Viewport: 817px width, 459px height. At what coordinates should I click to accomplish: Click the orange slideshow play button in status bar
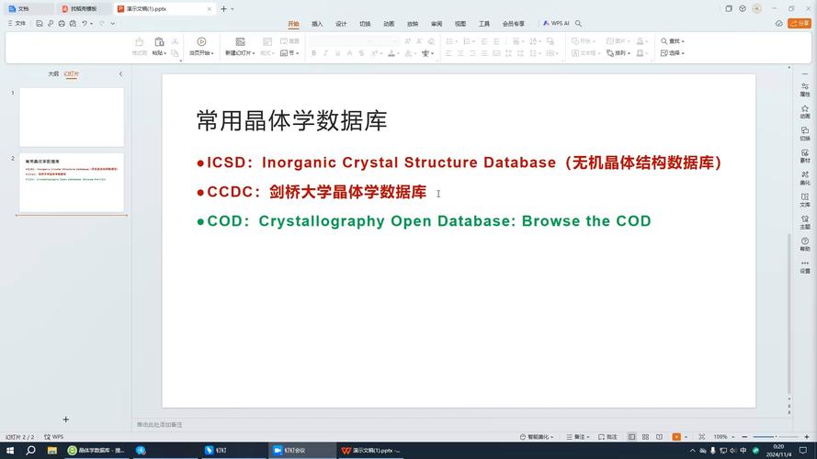[x=676, y=437]
